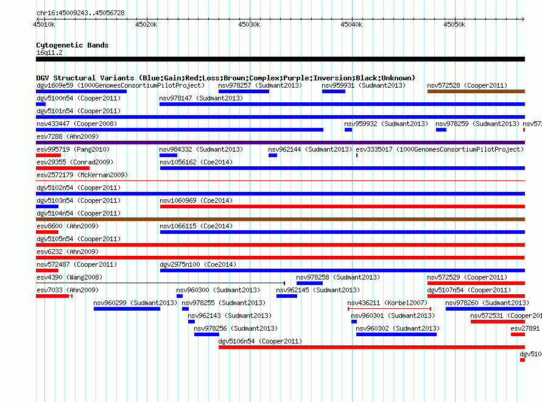Select esv6232 (Ahn2009) label
The width and height of the screenshot is (542, 402).
click(x=68, y=252)
